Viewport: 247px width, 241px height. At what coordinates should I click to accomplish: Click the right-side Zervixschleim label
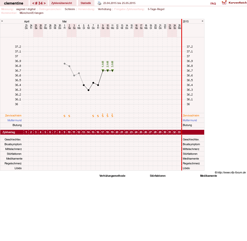[191, 115]
